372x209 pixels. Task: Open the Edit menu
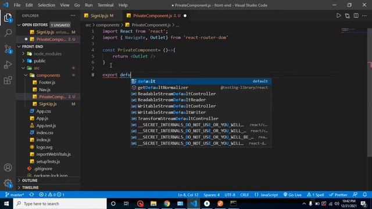click(29, 5)
